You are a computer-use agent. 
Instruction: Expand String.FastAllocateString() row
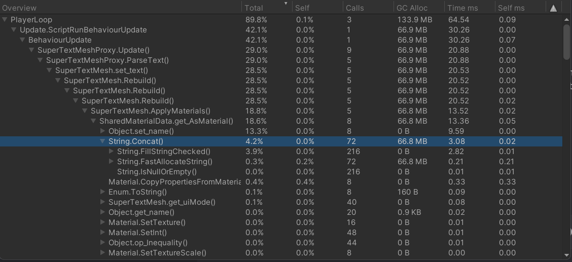[111, 162]
